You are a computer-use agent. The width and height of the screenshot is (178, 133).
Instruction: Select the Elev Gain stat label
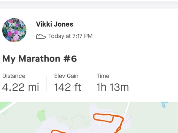click(66, 76)
